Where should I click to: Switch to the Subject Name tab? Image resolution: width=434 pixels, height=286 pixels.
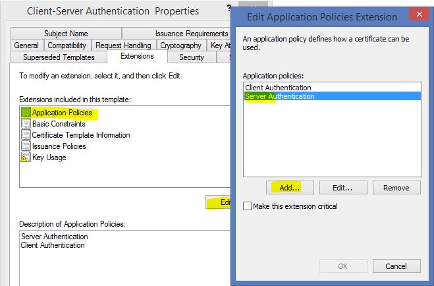click(x=65, y=34)
